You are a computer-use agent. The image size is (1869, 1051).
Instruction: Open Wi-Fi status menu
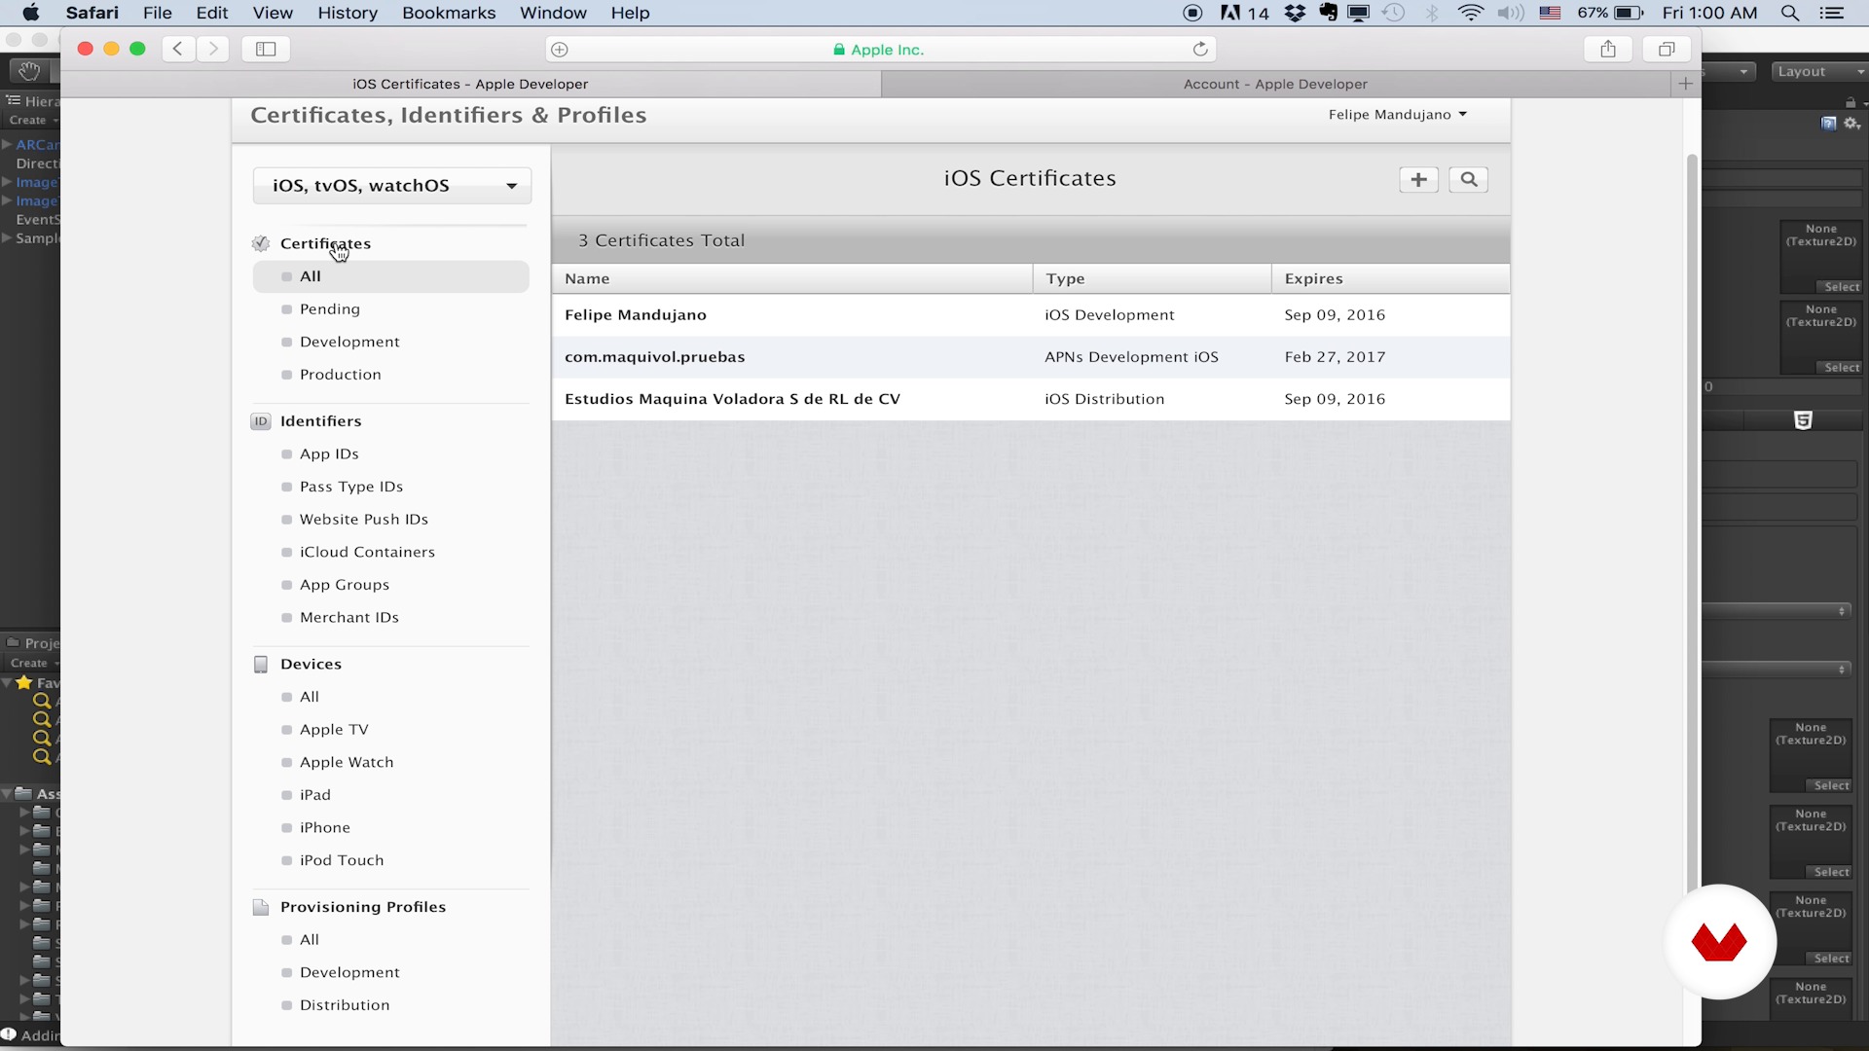click(x=1470, y=13)
